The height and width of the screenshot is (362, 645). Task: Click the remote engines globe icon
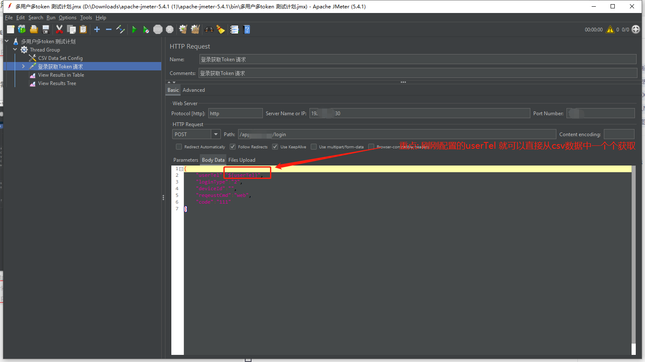tap(636, 29)
